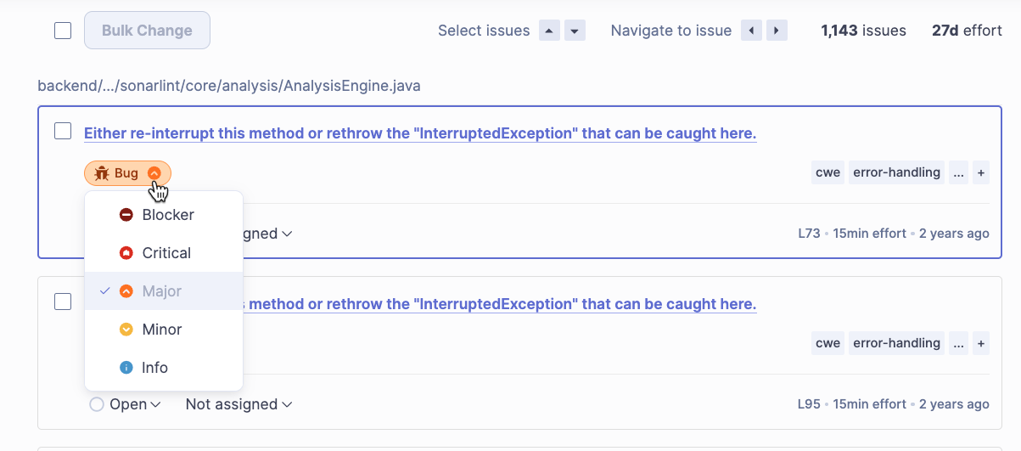Check the first issue's checkbox
The height and width of the screenshot is (451, 1021).
pyautogui.click(x=63, y=132)
